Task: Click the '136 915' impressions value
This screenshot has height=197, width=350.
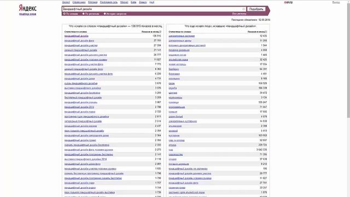Action: click(157, 36)
